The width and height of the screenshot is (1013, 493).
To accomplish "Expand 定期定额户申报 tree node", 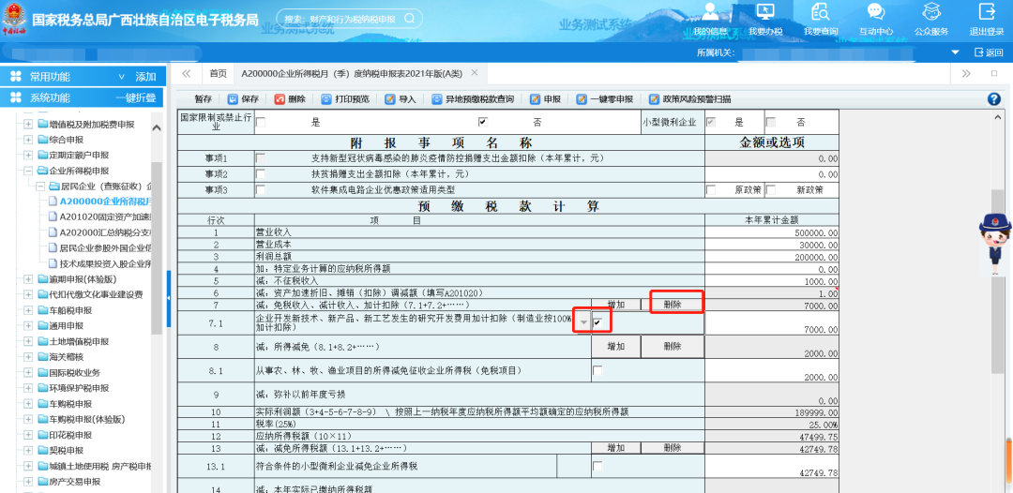I will [28, 155].
